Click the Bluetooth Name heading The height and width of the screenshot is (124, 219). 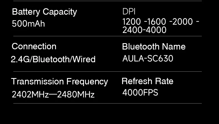point(154,46)
